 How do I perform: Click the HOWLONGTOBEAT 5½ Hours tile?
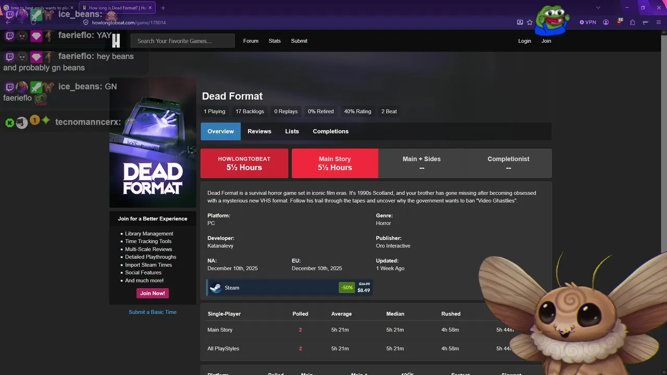pos(244,164)
